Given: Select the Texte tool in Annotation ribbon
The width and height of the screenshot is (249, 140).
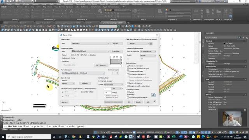Looking at the screenshot, I should [71, 12].
